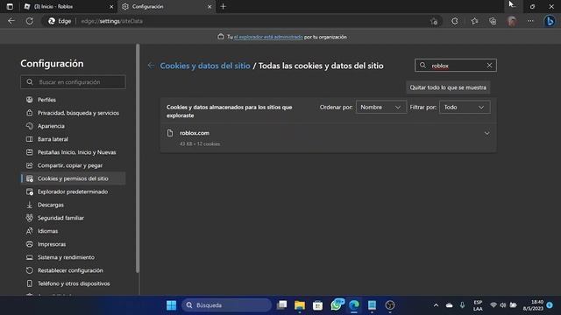Open tab actions menu icon

tap(10, 6)
